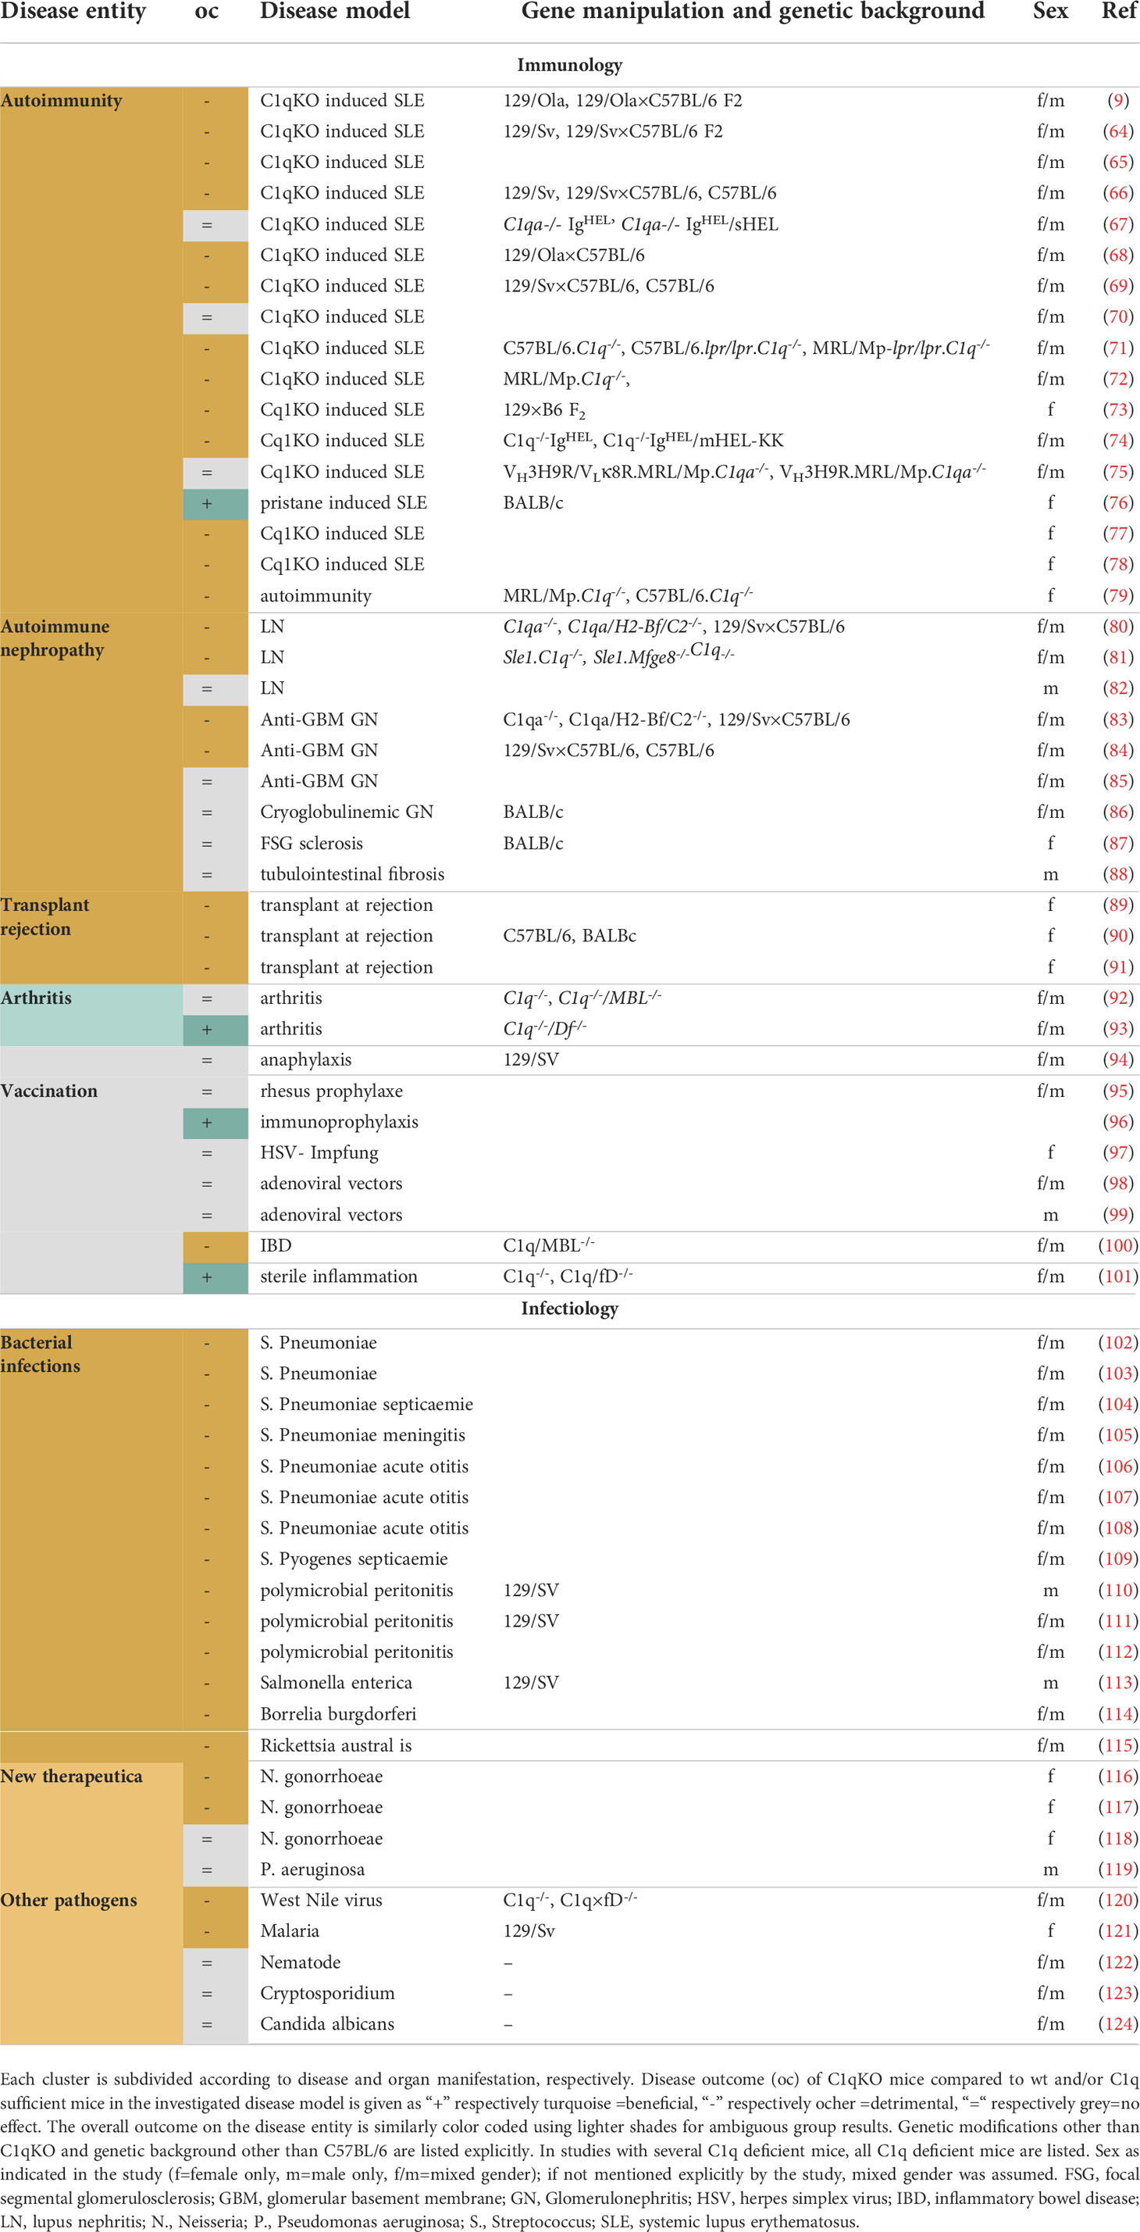Follow reference link (96)
Viewport: 1140px width, 2232px height.
(1118, 1122)
